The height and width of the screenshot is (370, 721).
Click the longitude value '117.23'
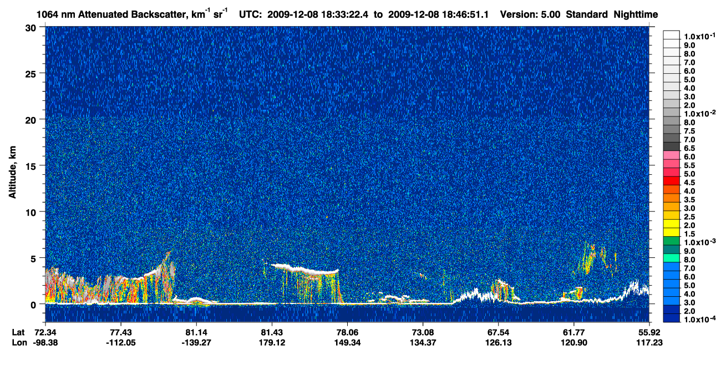pyautogui.click(x=649, y=342)
